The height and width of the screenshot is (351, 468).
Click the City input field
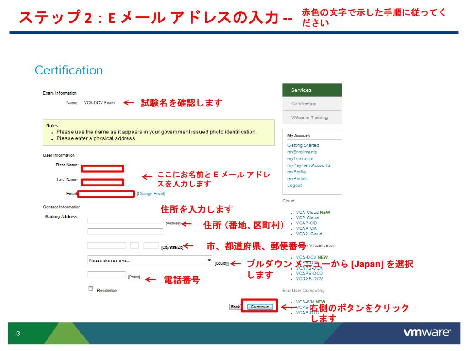click(106, 245)
